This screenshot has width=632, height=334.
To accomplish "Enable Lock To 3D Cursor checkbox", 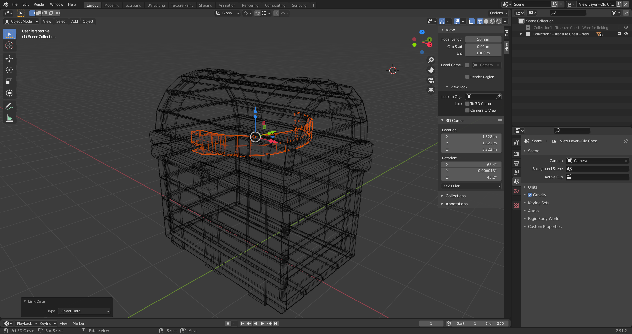I will 467,104.
